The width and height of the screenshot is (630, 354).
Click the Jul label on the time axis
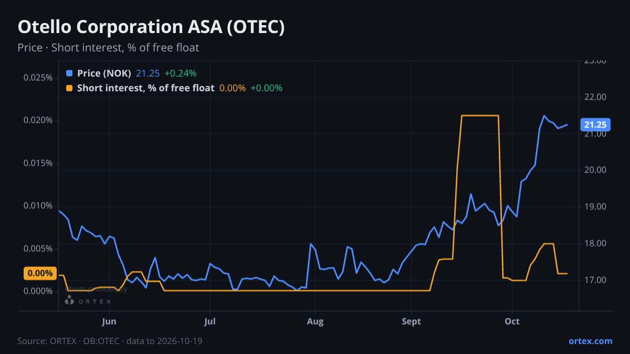[210, 321]
